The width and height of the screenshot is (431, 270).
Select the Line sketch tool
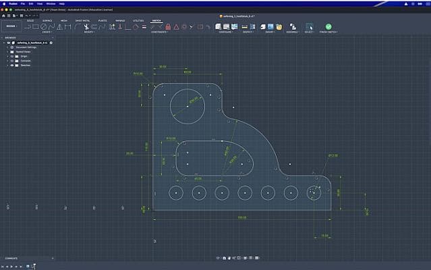point(28,27)
